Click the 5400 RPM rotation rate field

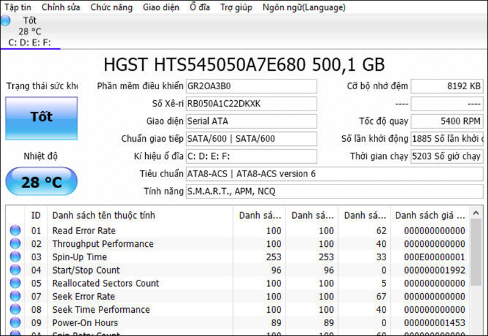click(447, 121)
